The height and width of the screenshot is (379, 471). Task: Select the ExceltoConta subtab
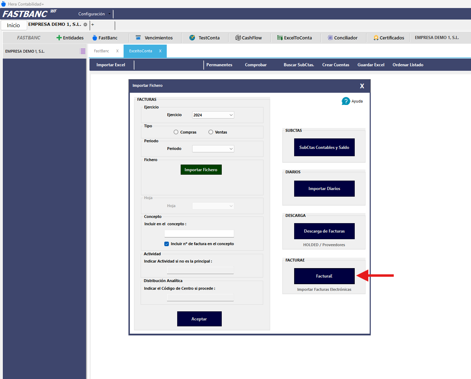pos(141,51)
